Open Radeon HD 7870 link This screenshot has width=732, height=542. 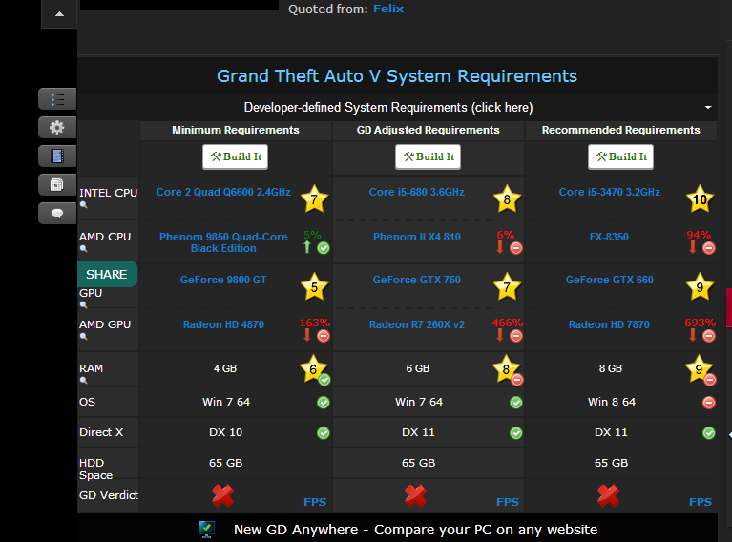point(609,324)
